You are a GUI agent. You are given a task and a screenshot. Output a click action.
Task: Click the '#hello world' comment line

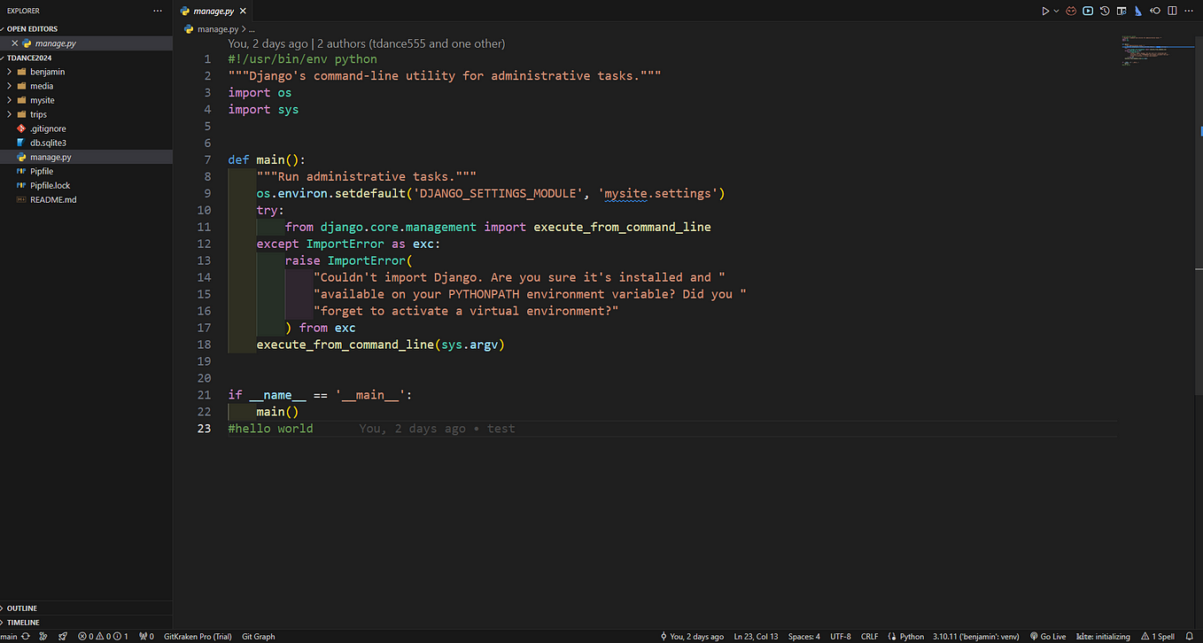pyautogui.click(x=270, y=429)
